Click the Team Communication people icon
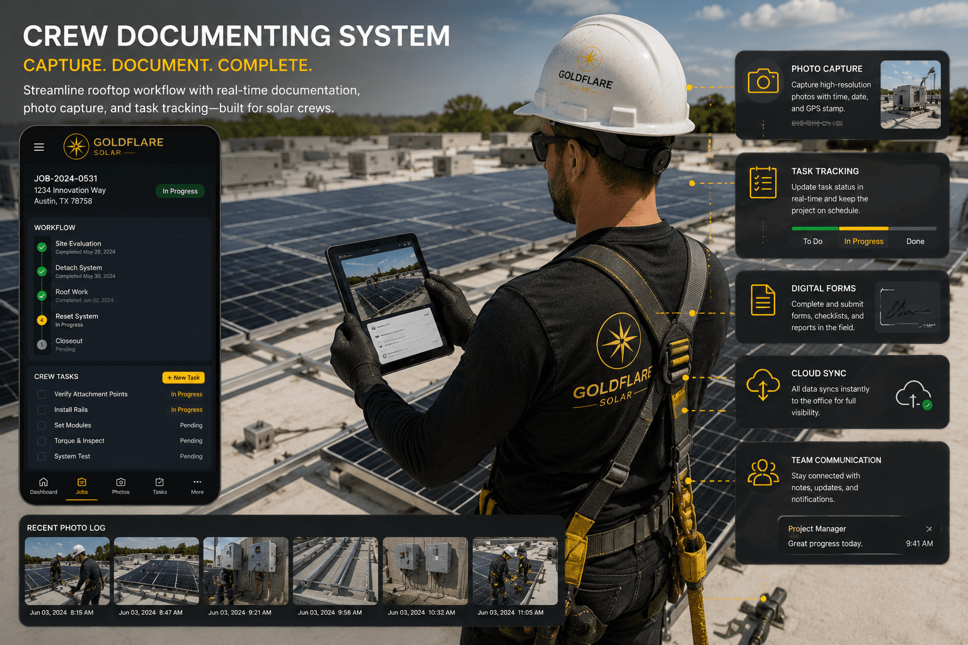Image resolution: width=968 pixels, height=645 pixels. click(763, 472)
